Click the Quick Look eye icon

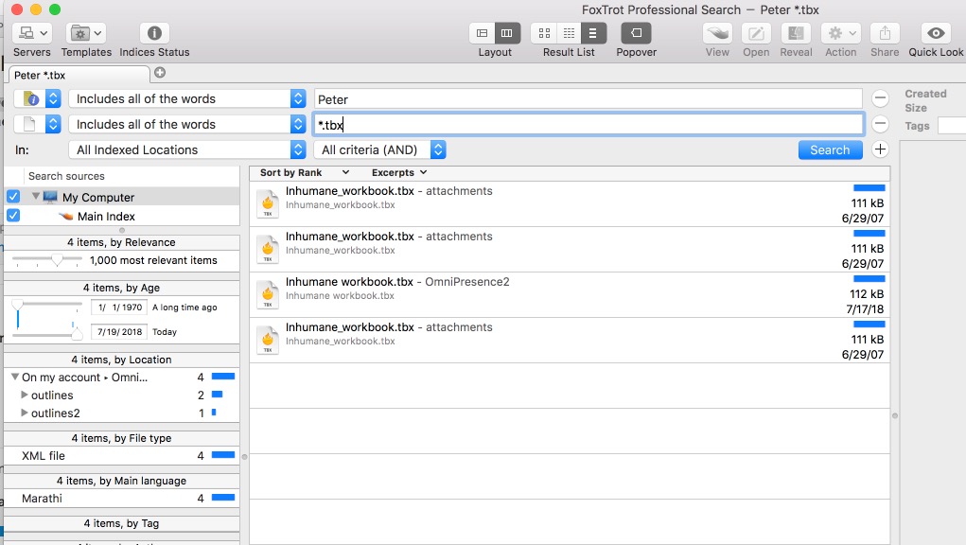click(936, 33)
